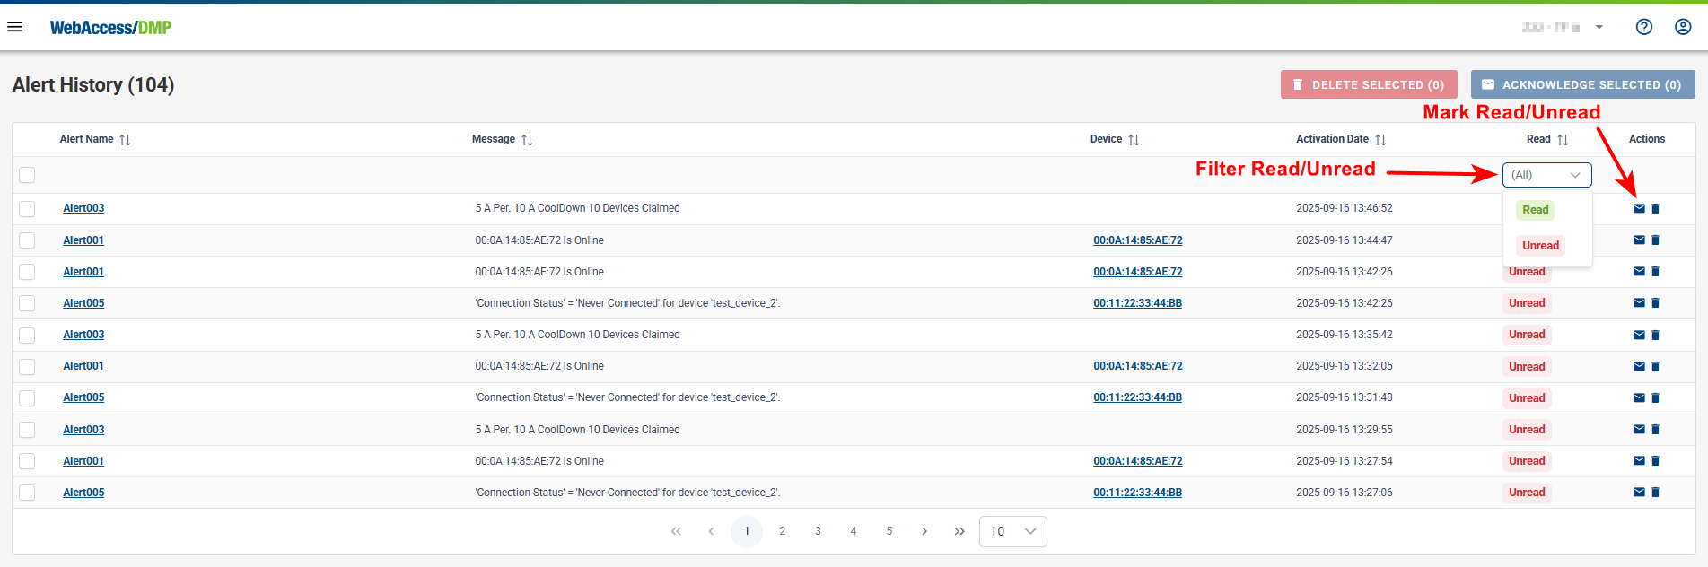Go to page 3 of alert history
This screenshot has width=1708, height=567.
818,531
